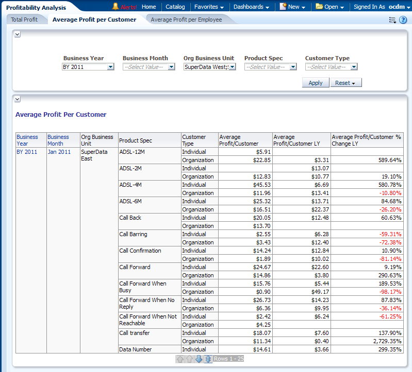The width and height of the screenshot is (412, 372).
Task: Open the Product Spec dropdown
Action: (x=293, y=67)
